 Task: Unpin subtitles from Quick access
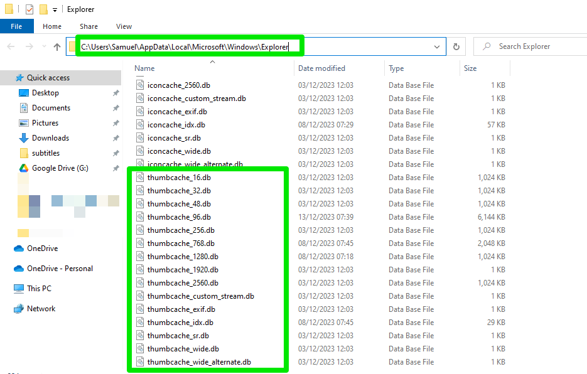(x=116, y=152)
